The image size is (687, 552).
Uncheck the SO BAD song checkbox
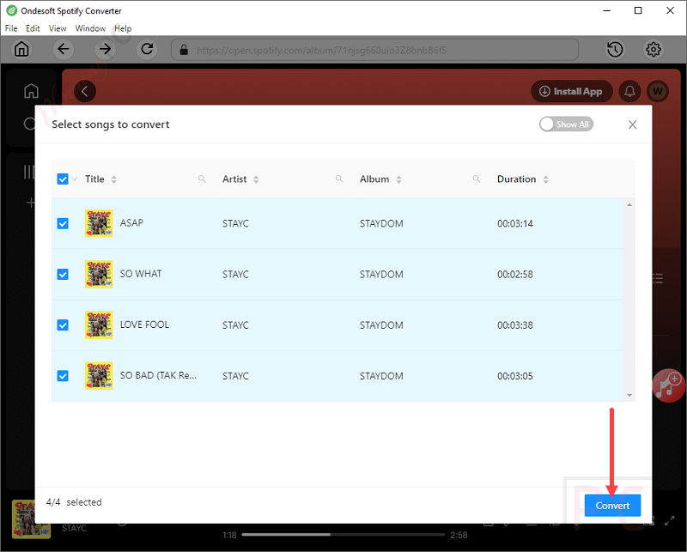click(x=63, y=376)
